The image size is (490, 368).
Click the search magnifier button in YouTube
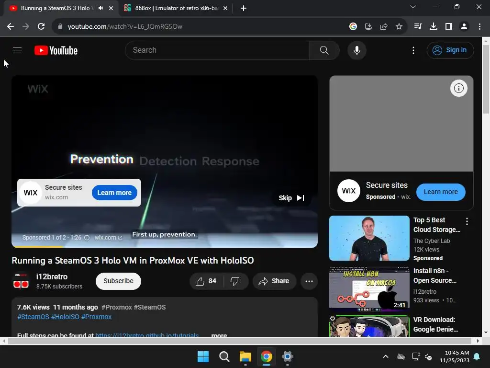tap(324, 50)
